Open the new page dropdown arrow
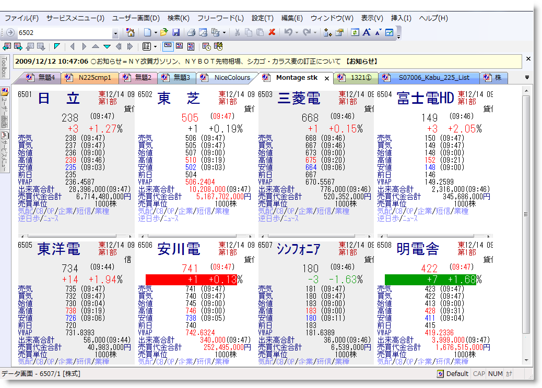This screenshot has height=388, width=542. [156, 33]
